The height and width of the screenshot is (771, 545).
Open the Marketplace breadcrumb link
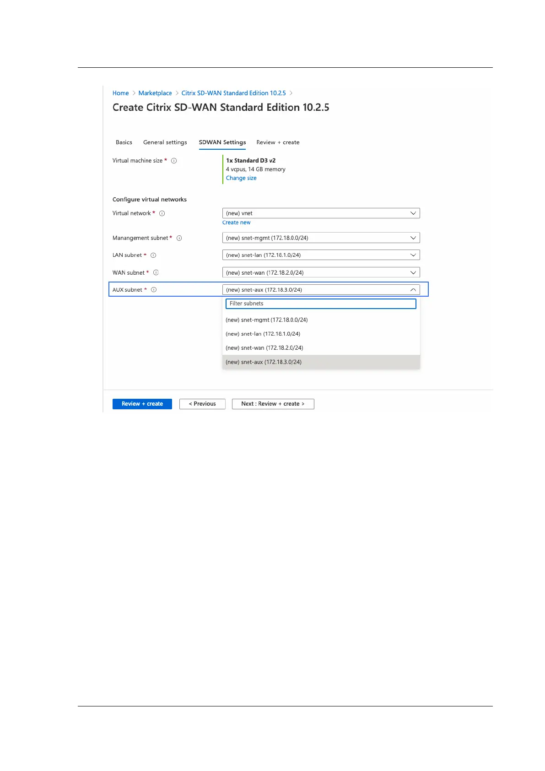155,93
